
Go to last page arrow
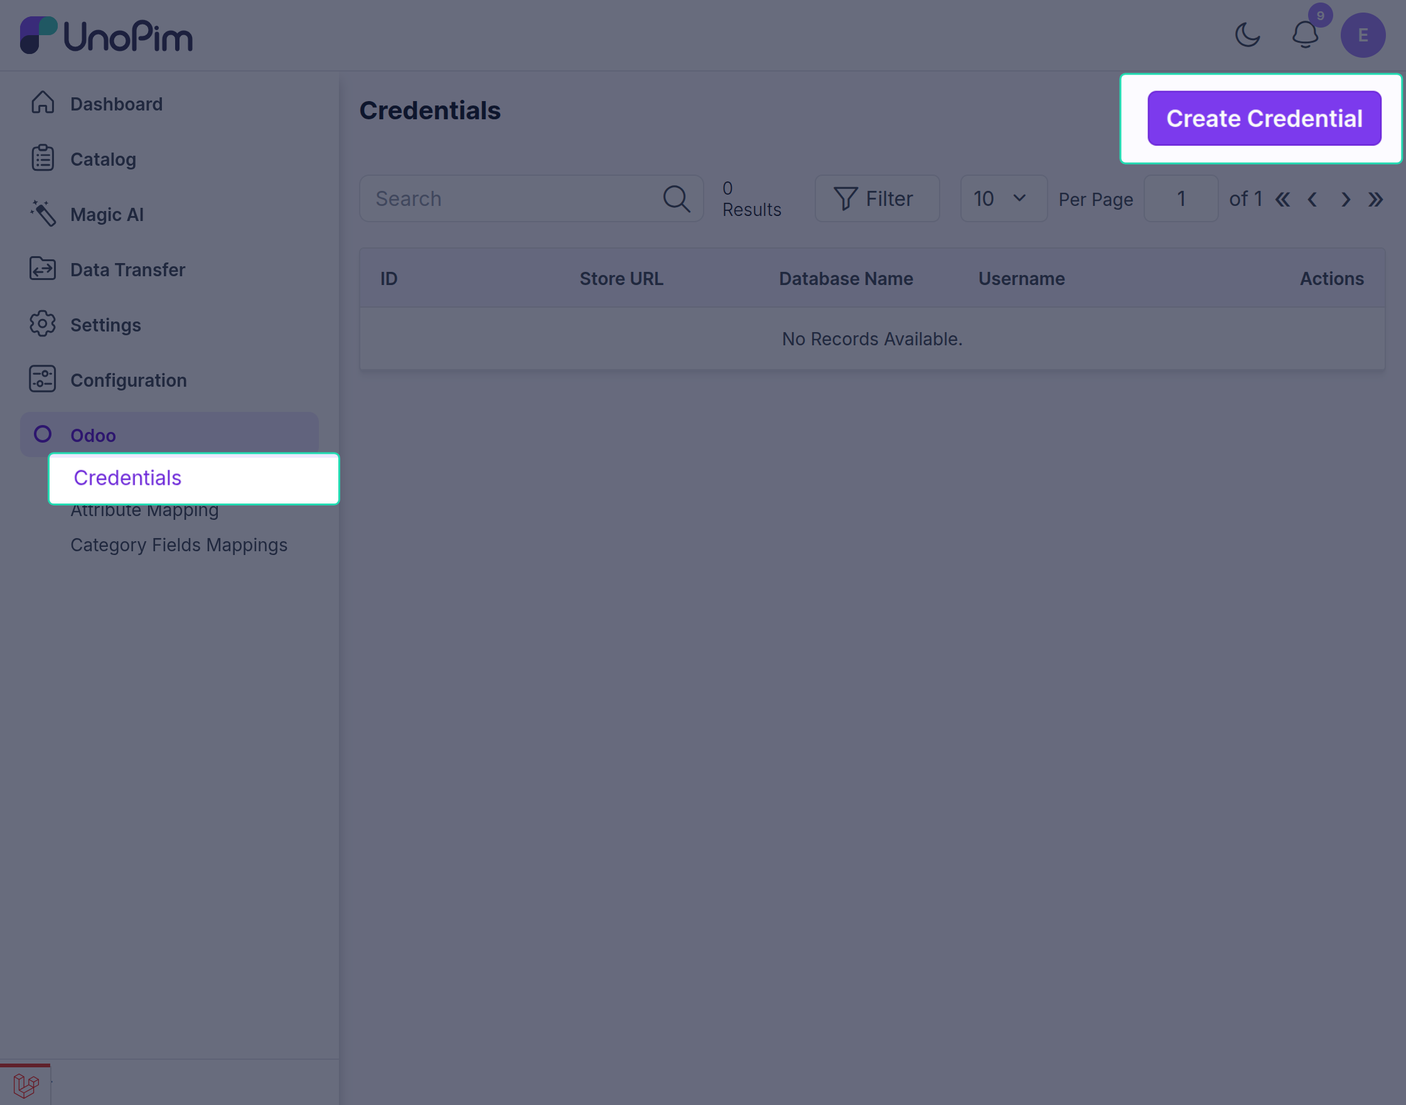1376,199
